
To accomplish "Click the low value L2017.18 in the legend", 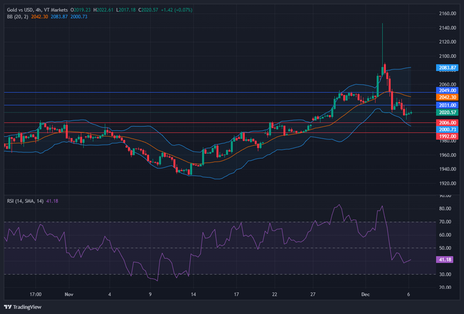I will coord(126,10).
